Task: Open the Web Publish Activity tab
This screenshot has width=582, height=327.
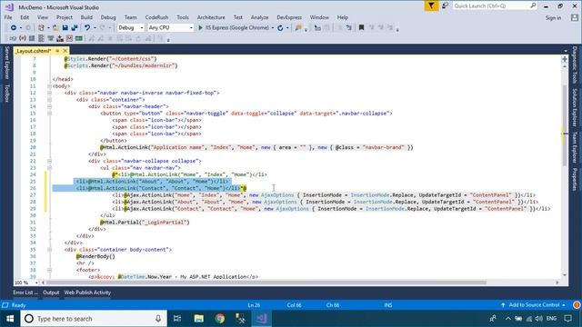Action: (x=87, y=292)
